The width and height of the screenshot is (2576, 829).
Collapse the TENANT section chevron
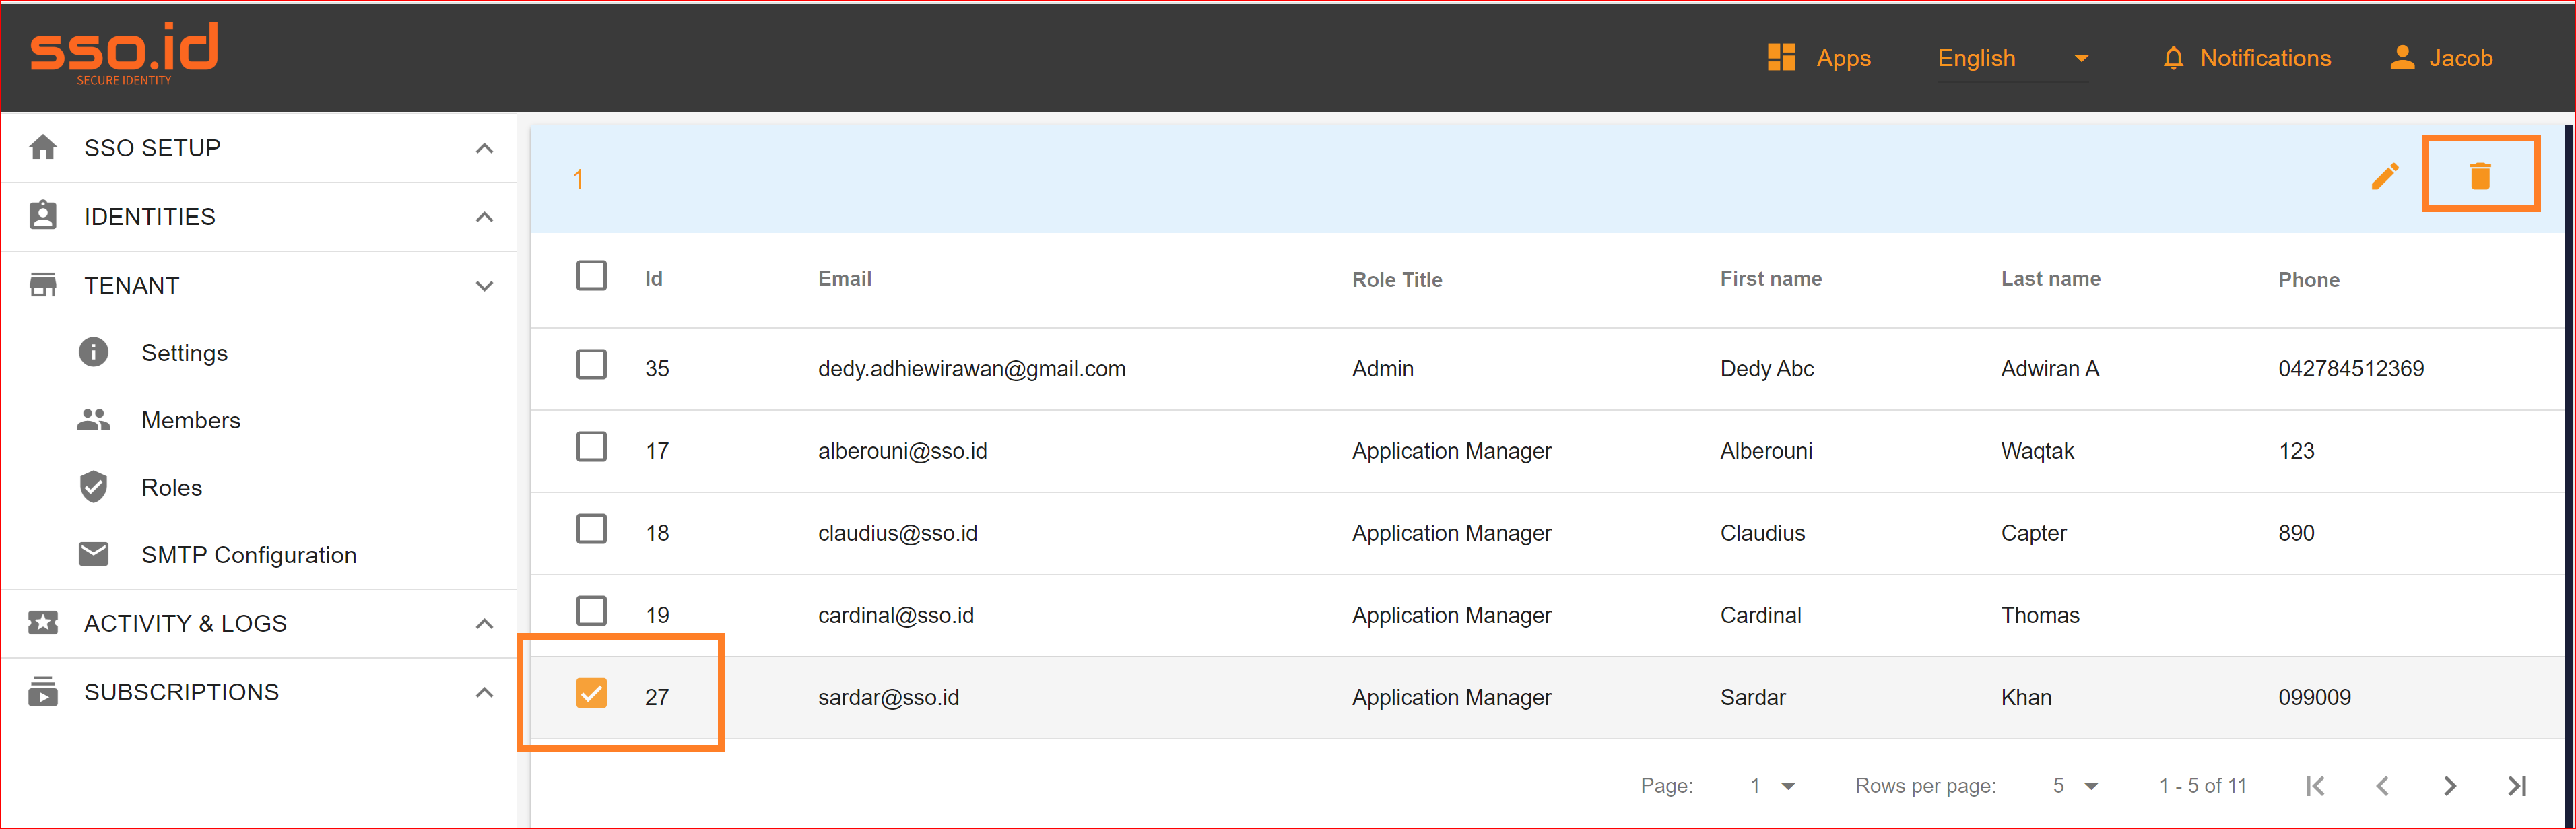pyautogui.click(x=484, y=286)
